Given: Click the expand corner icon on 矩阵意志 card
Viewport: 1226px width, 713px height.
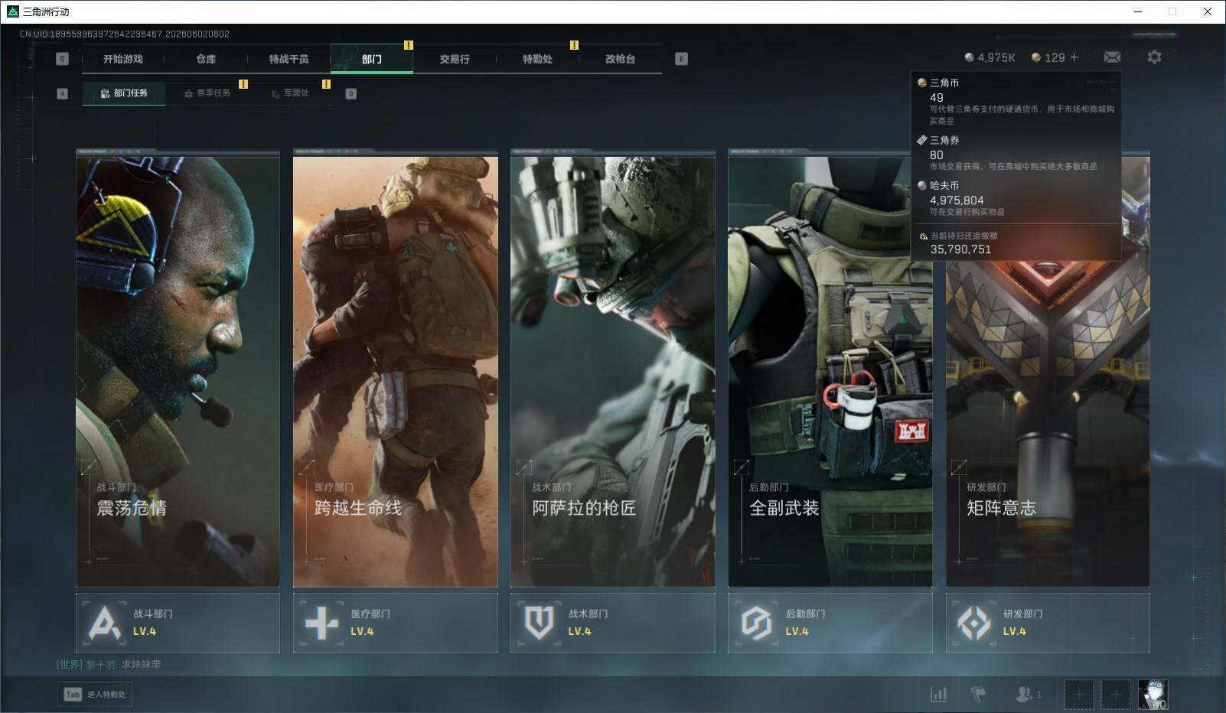Looking at the screenshot, I should pyautogui.click(x=958, y=467).
